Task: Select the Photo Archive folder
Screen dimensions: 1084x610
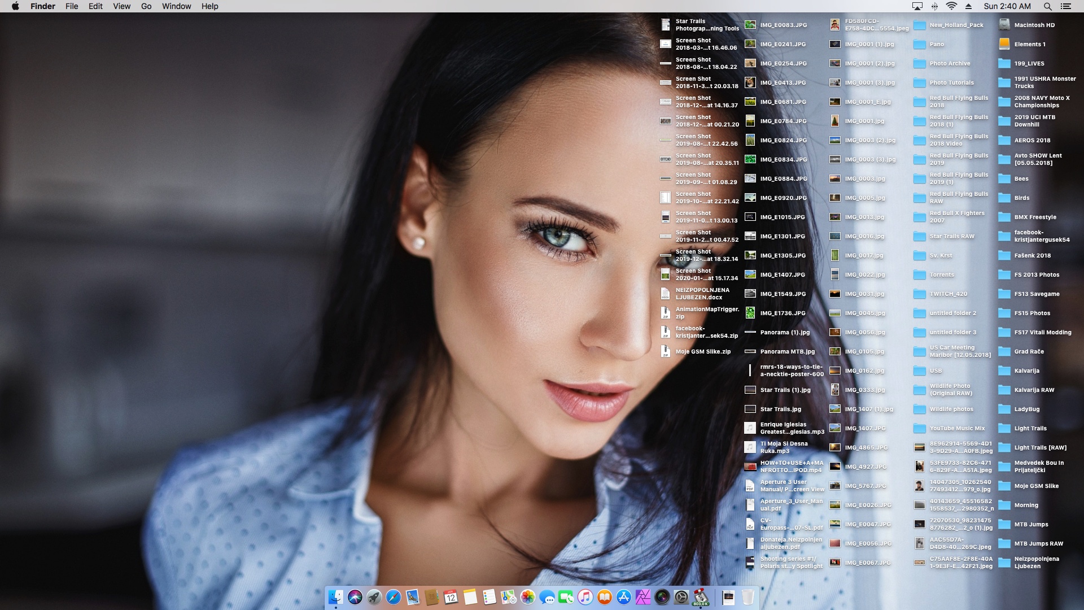Action: (942, 63)
